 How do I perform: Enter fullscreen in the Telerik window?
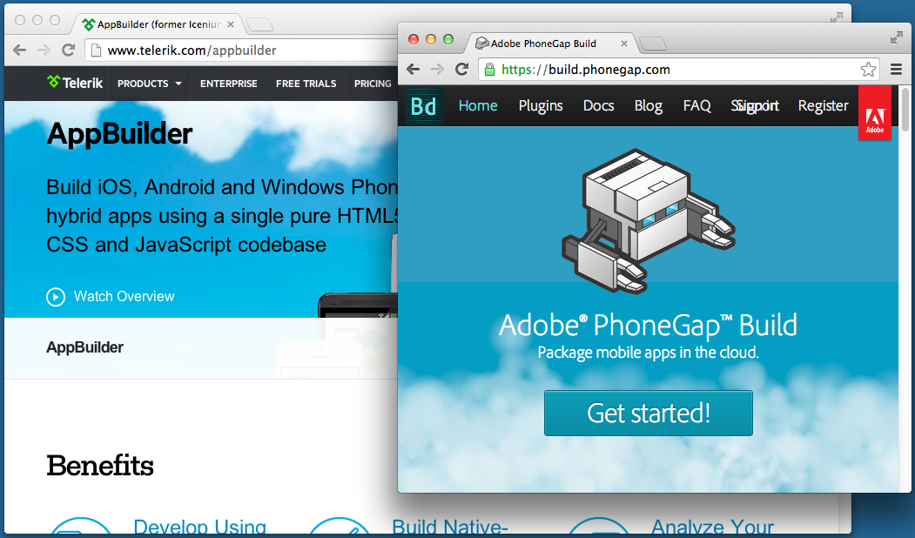point(837,17)
